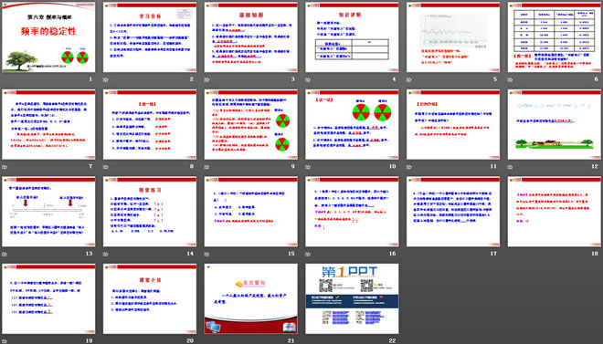Select slide 12 with the landscape strip
Image resolution: width=603 pixels, height=344 pixels.
(555, 124)
